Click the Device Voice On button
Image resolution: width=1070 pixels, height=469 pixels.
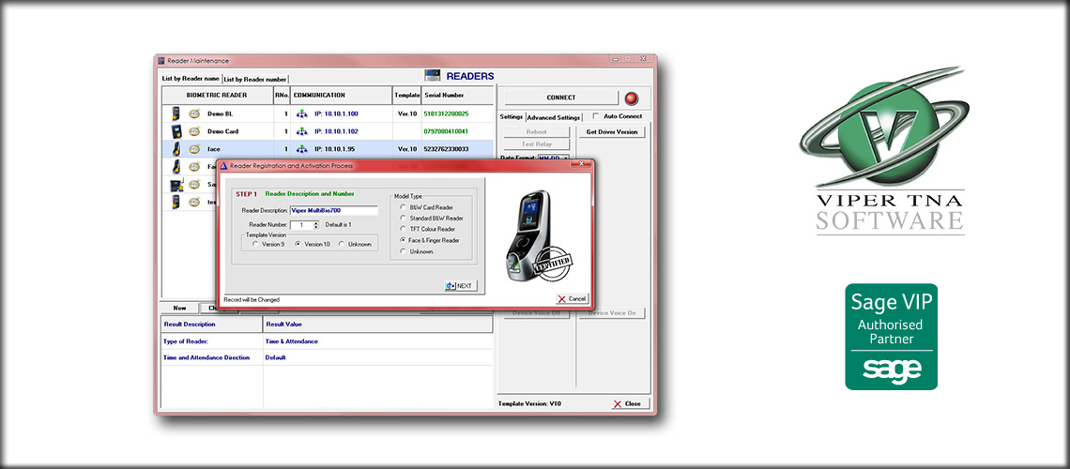click(612, 313)
